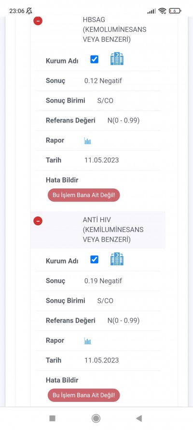Tap the 0.12 Negatif result value
193x430 pixels.
pyautogui.click(x=103, y=81)
